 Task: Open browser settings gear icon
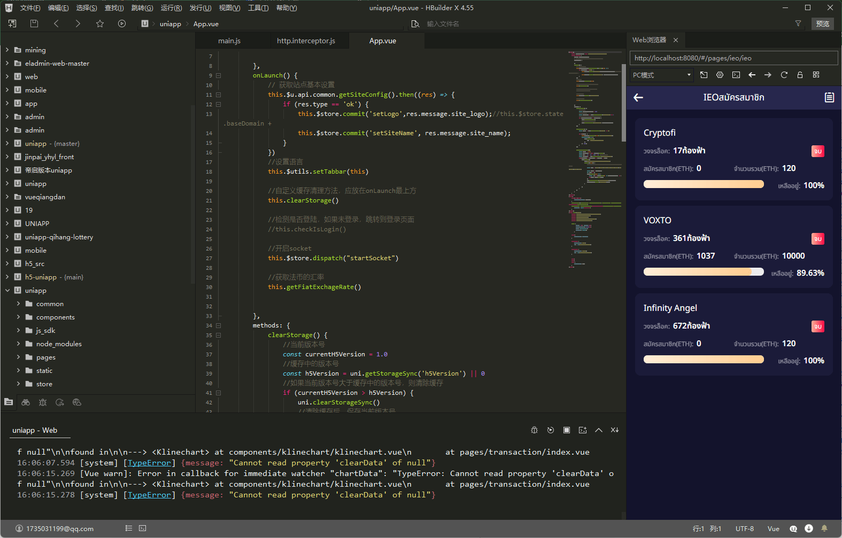[x=720, y=75]
